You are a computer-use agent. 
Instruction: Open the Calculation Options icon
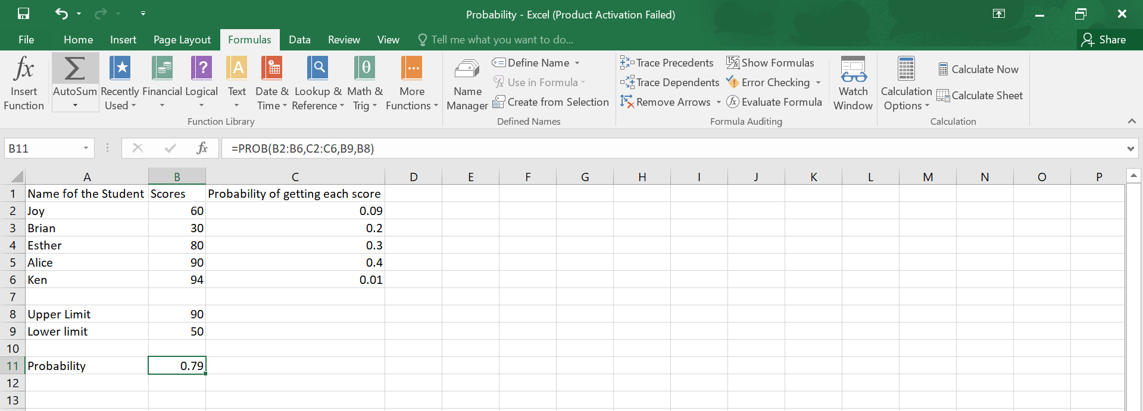[906, 68]
